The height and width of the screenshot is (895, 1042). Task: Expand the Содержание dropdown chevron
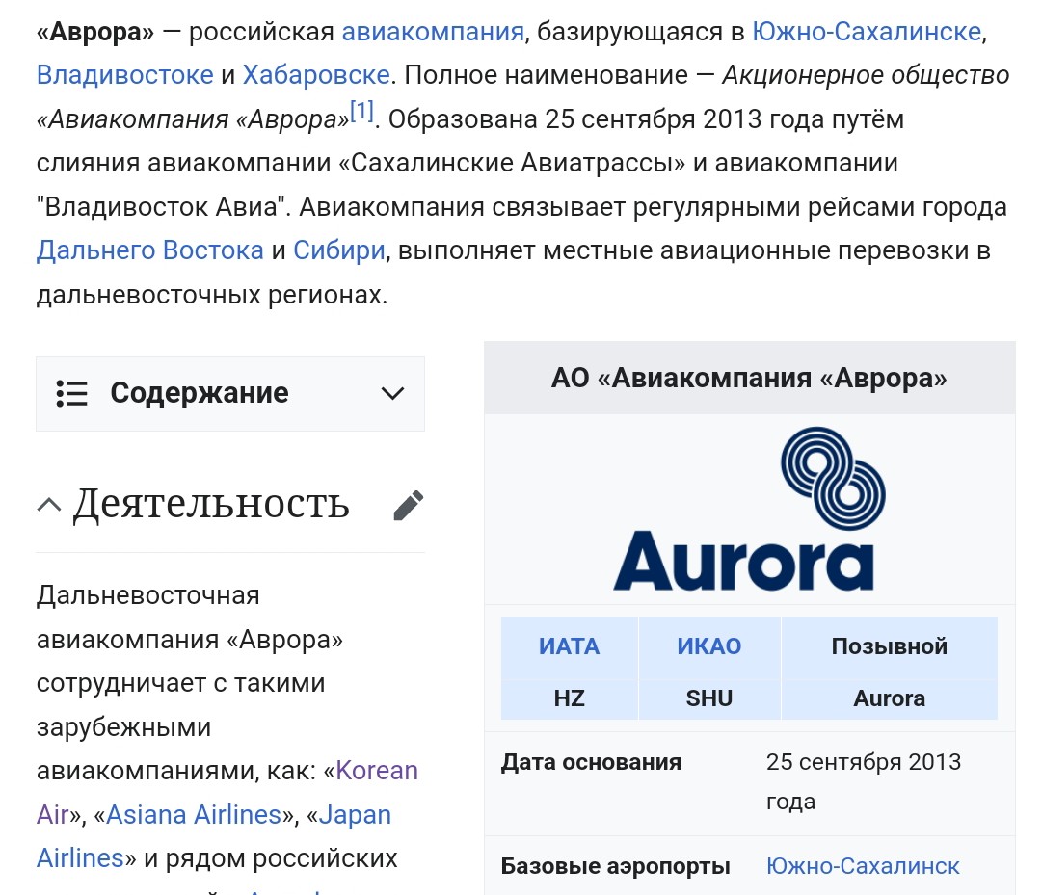[392, 394]
